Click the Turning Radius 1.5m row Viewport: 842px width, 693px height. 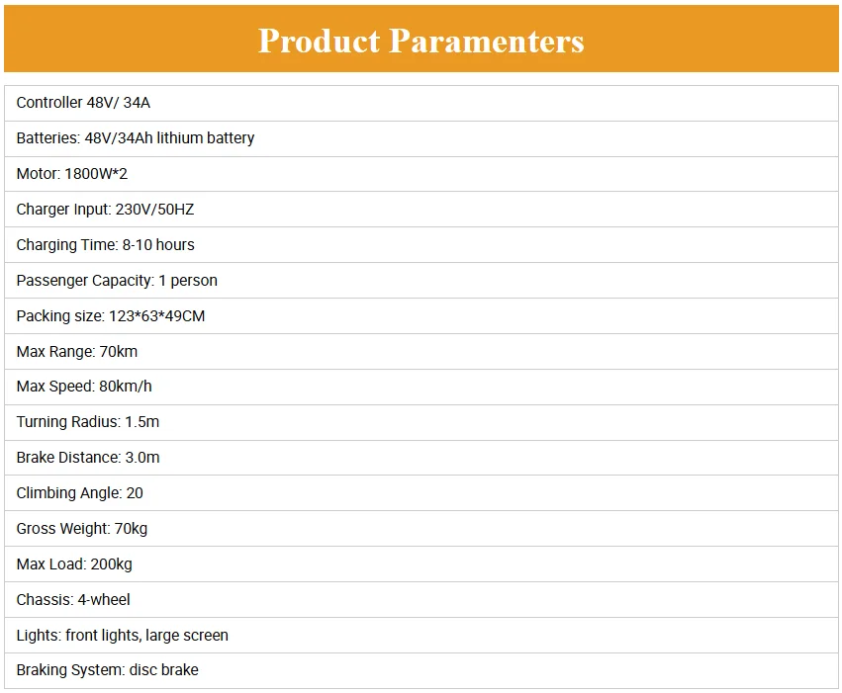(421, 423)
